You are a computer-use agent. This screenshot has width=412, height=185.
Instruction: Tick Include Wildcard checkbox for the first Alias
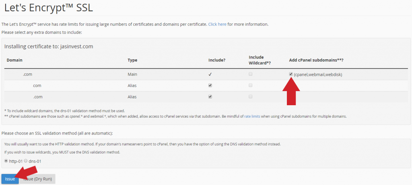[x=250, y=85]
